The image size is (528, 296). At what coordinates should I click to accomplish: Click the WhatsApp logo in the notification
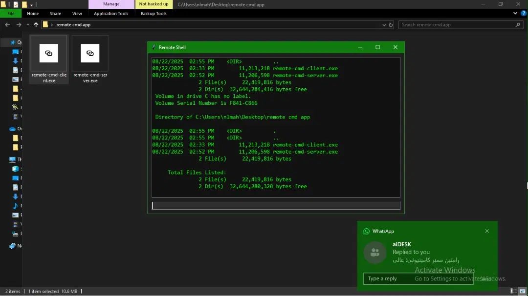coord(366,231)
